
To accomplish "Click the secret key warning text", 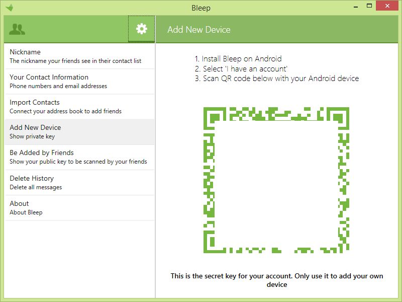I will click(277, 280).
